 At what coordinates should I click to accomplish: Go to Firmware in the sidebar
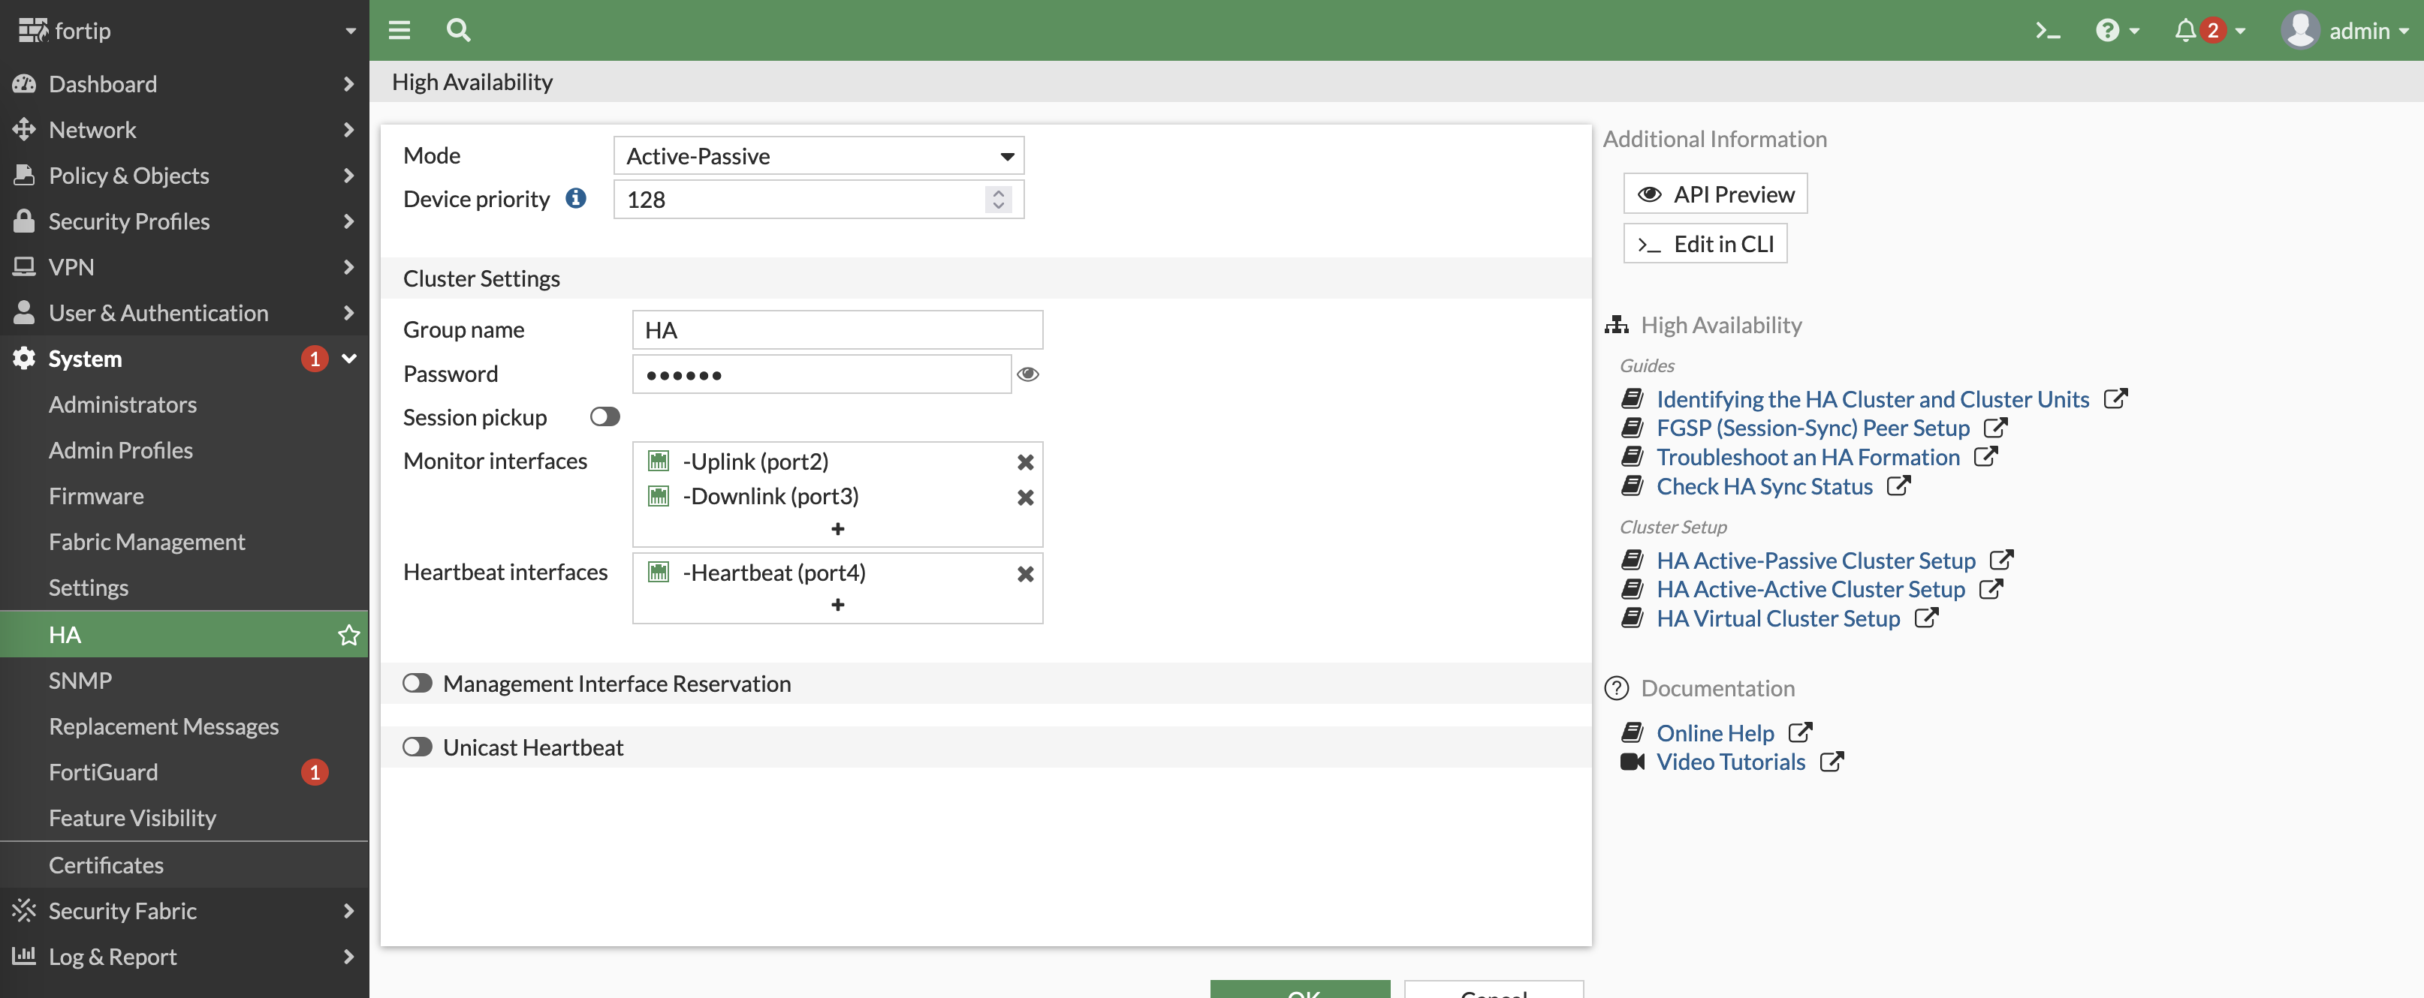[96, 497]
